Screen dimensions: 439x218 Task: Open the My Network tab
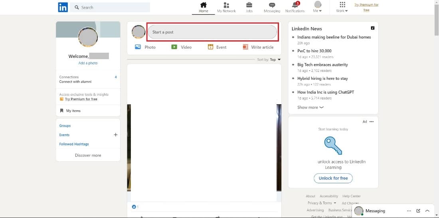[x=226, y=8]
